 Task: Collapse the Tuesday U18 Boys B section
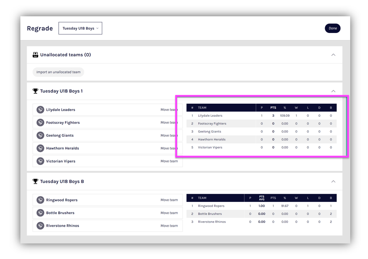[x=333, y=181]
